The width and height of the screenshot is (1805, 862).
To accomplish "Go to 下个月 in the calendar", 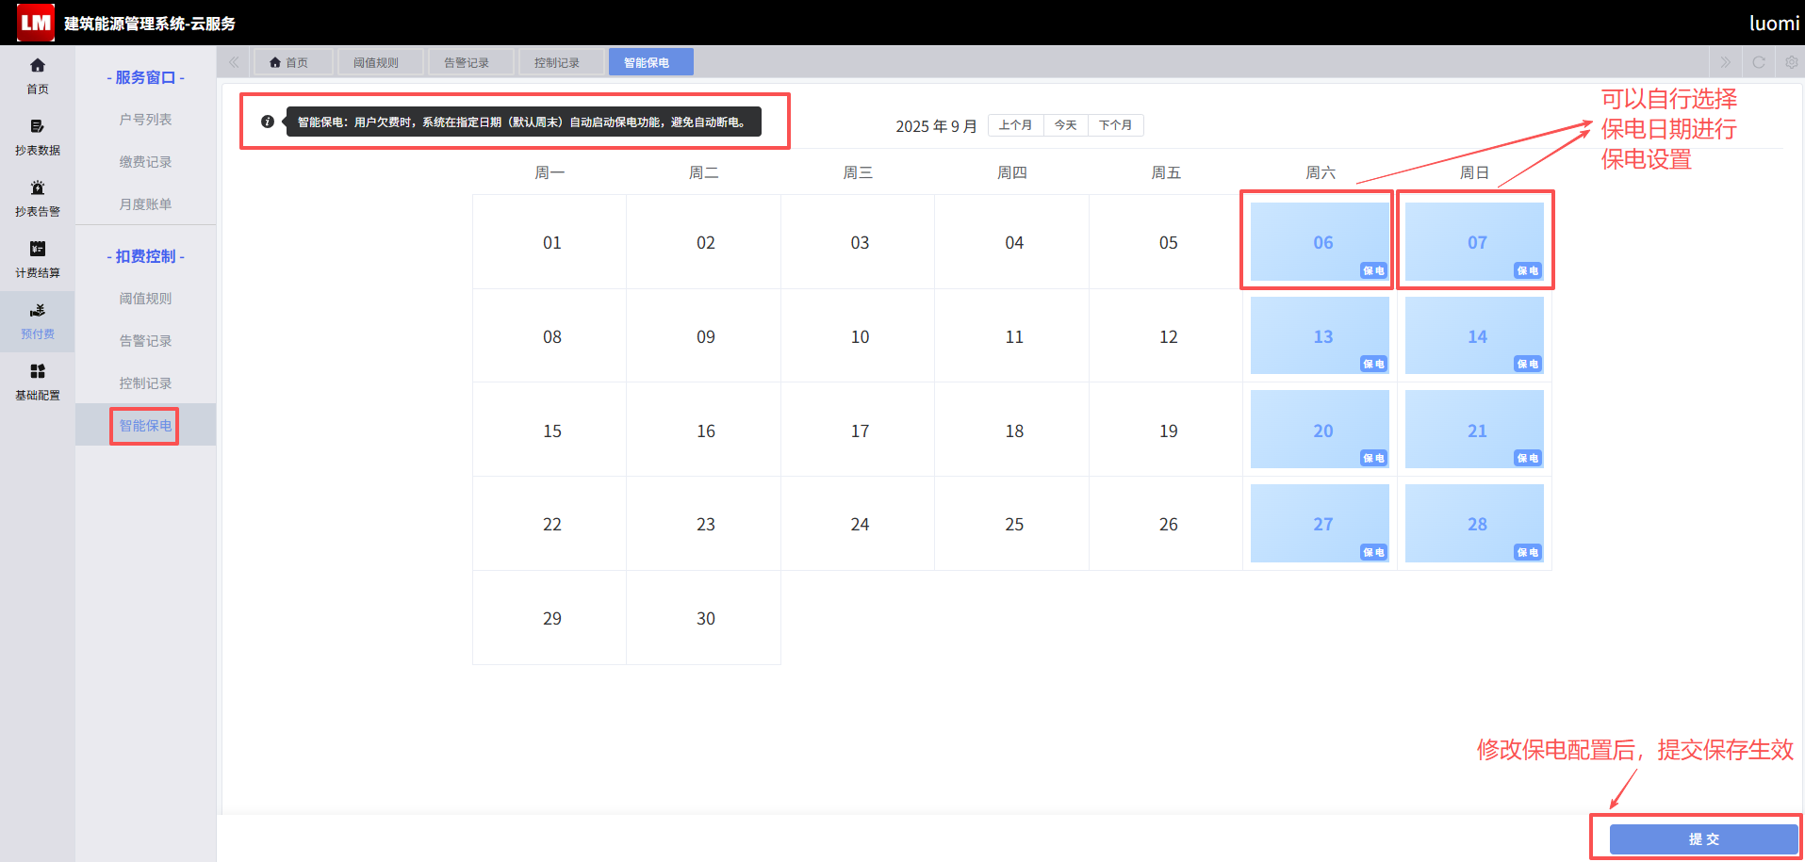I will point(1115,125).
